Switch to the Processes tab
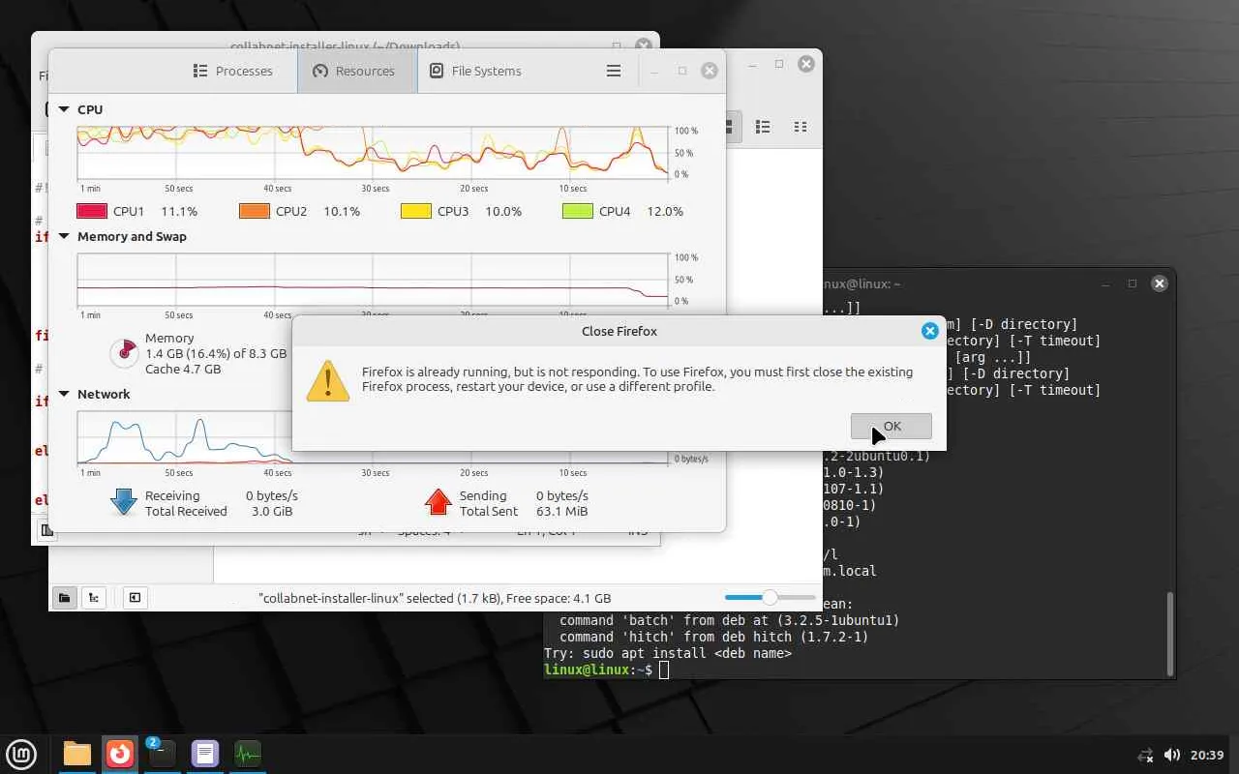Viewport: 1239px width, 774px height. (x=233, y=71)
